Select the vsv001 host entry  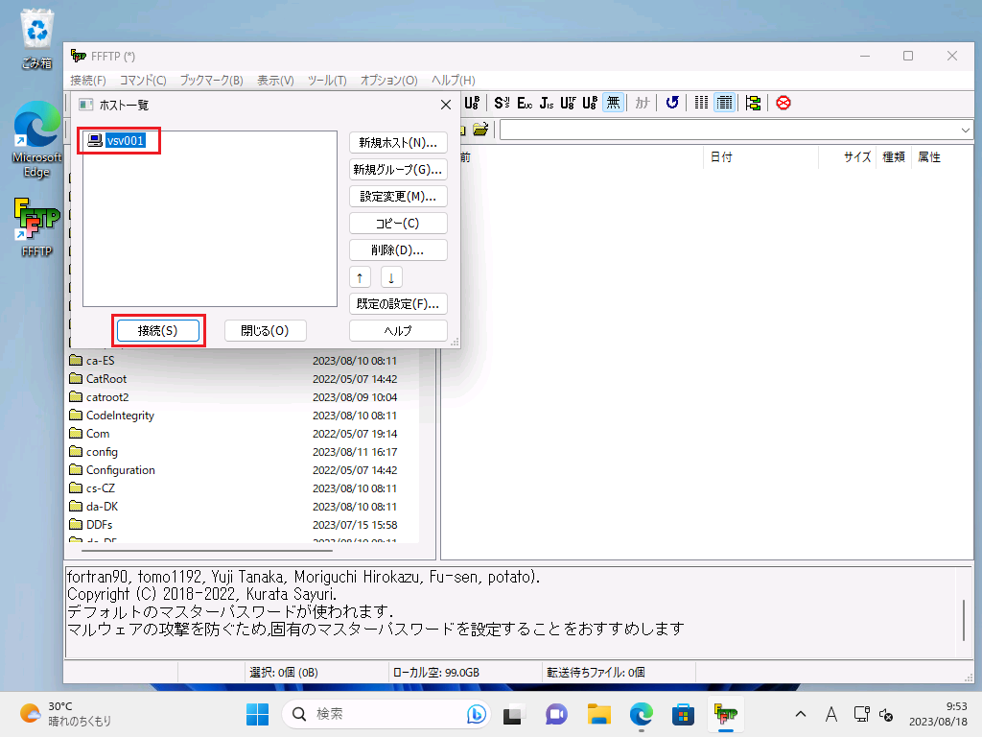[125, 141]
